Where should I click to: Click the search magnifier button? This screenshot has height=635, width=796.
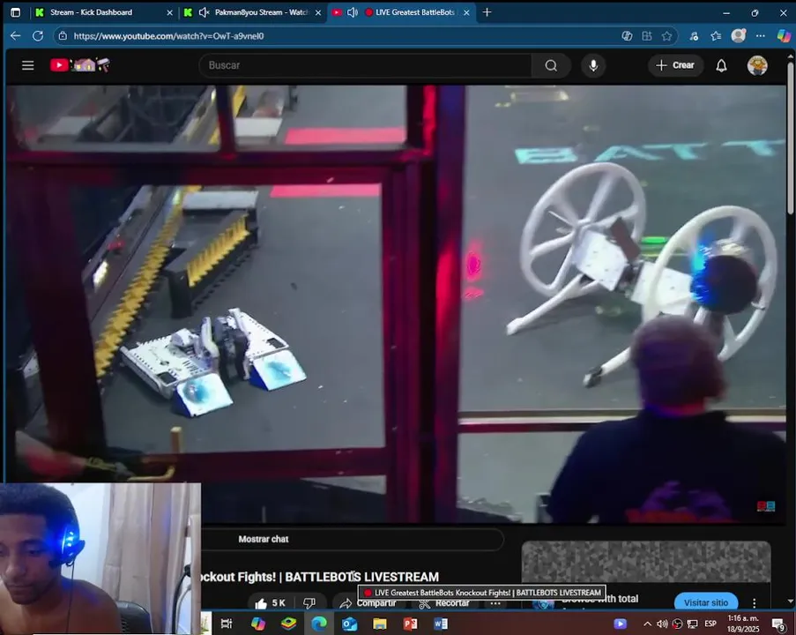[x=551, y=65]
